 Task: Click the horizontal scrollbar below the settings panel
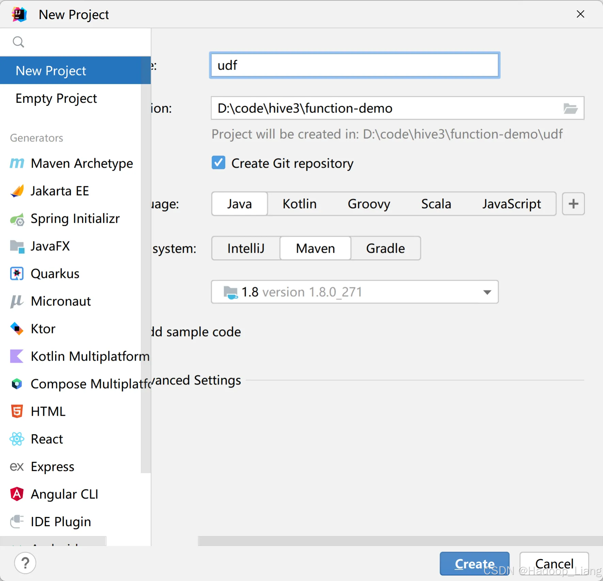pyautogui.click(x=400, y=541)
